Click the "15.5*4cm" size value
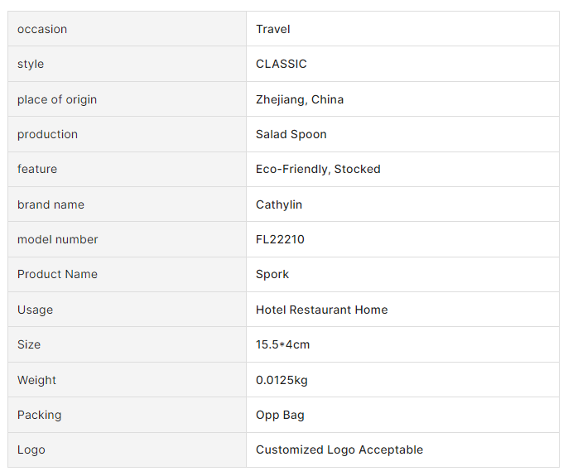The image size is (568, 476). [x=283, y=344]
